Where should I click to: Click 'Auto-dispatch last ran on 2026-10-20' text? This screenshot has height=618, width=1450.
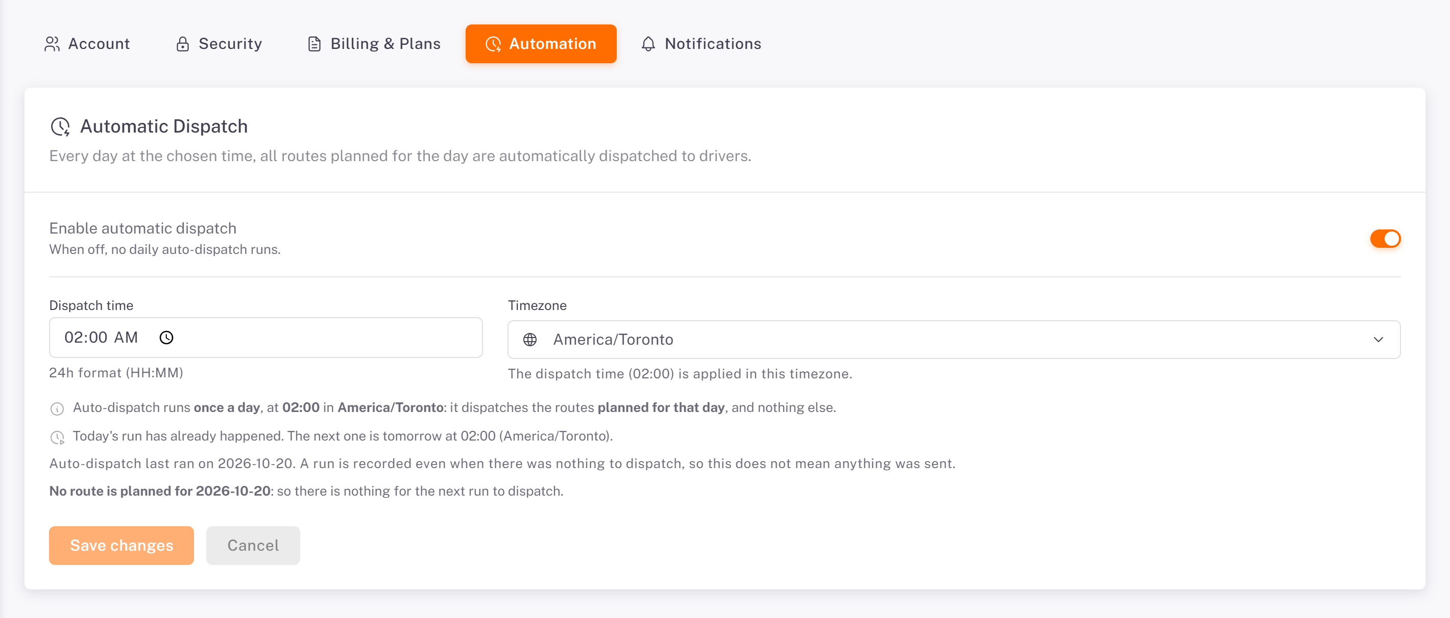(x=171, y=463)
